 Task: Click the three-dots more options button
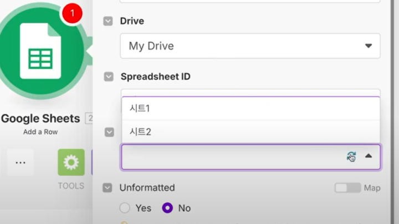[21, 162]
